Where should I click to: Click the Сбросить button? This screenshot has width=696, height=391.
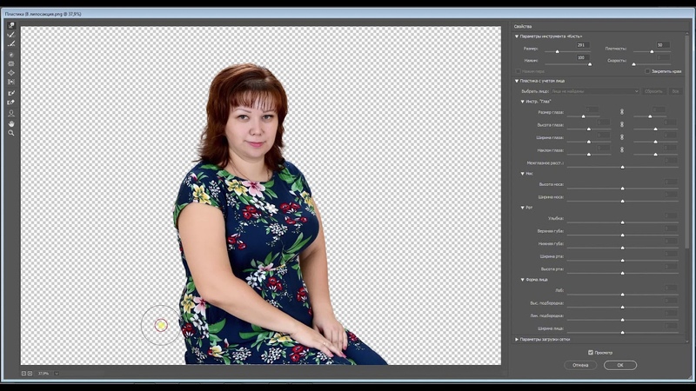(653, 91)
